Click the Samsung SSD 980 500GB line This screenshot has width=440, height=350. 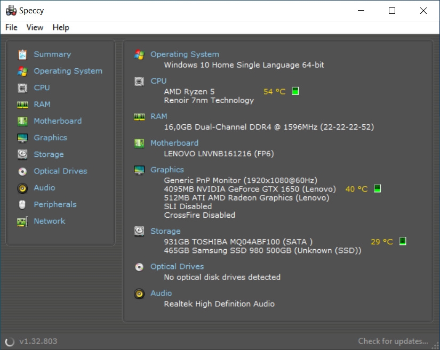[262, 251]
